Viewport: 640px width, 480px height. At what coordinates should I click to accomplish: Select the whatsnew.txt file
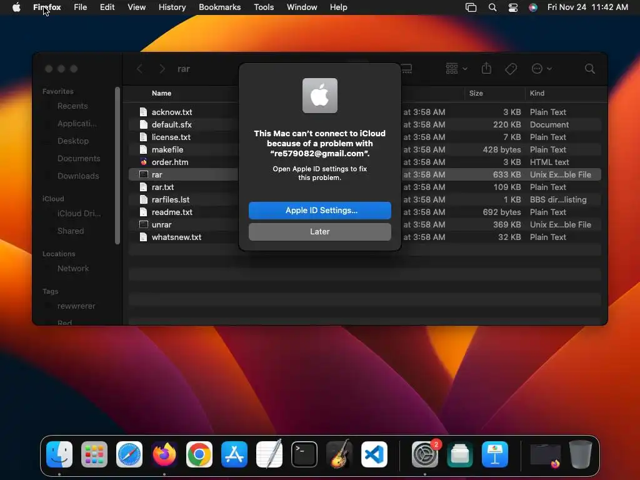pos(176,237)
